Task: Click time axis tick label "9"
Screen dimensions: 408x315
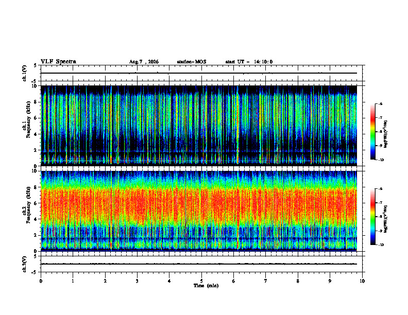Action: click(x=330, y=281)
